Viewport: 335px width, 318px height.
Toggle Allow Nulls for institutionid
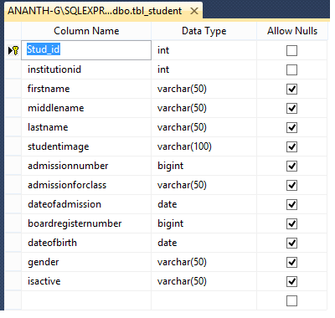point(291,70)
